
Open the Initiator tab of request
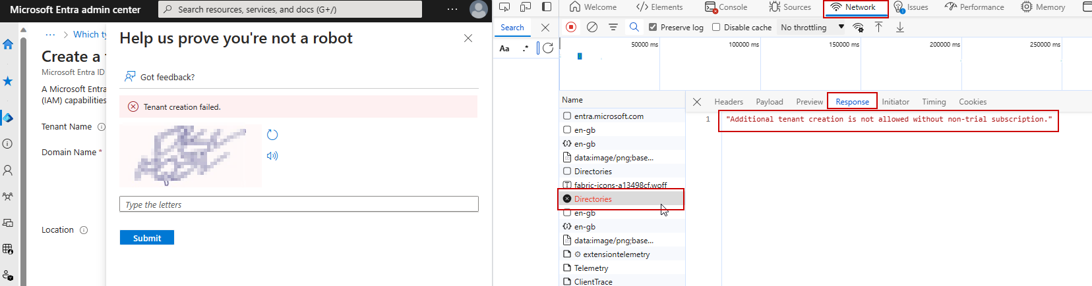click(895, 102)
